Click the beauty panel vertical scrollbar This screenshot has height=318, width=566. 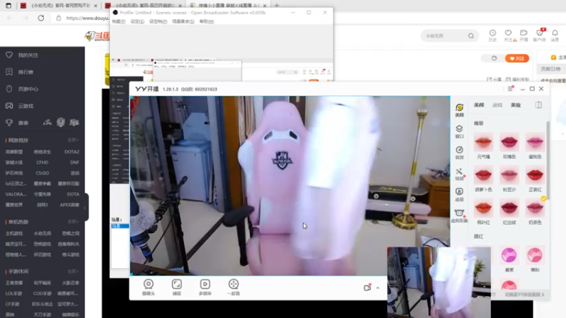pos(548,160)
